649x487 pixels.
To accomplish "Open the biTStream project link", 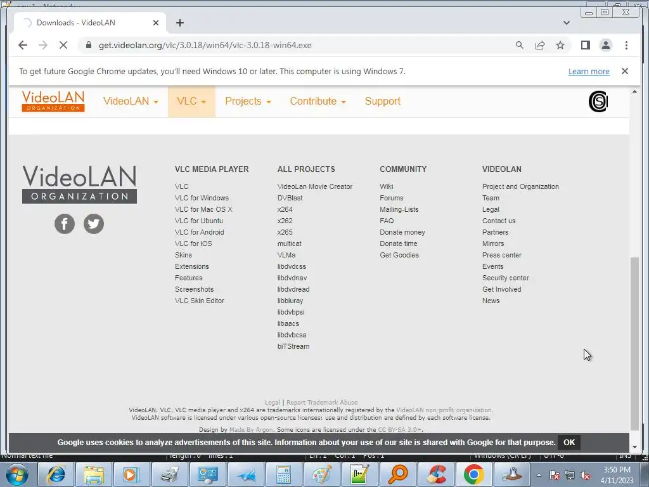I will (x=293, y=346).
